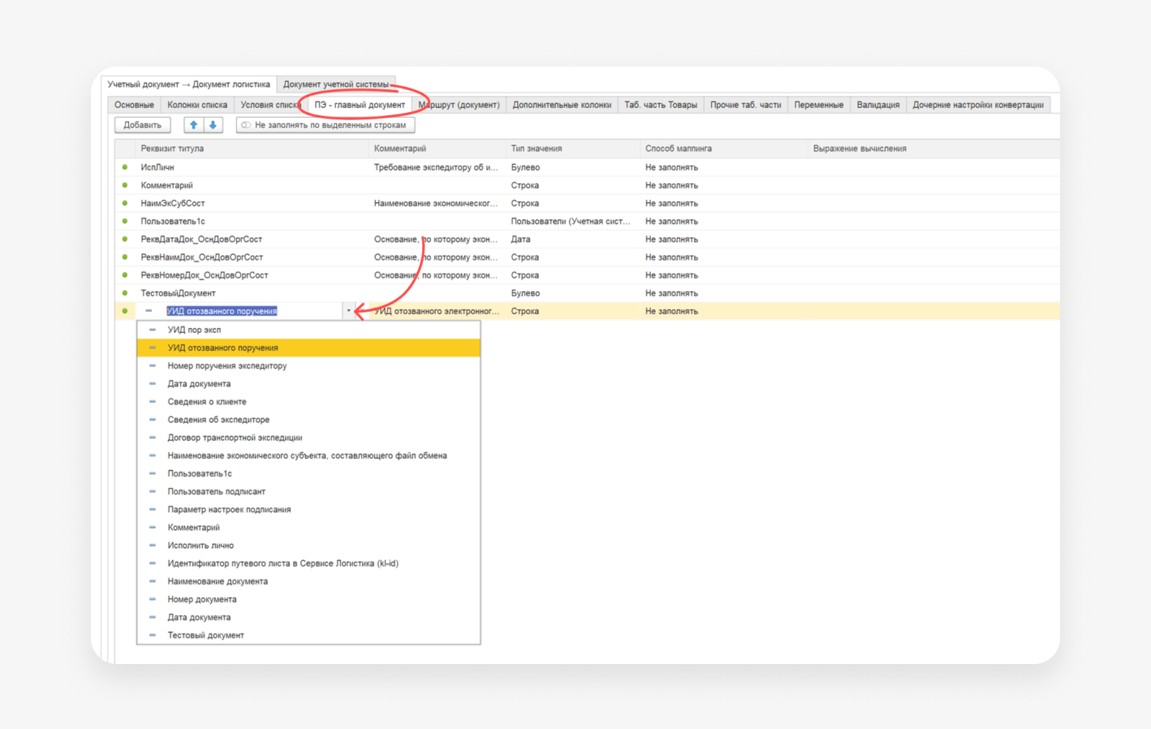The image size is (1151, 729).
Task: Click the green dot beside РеквНомерДок_ОснДовОргСост
Action: [x=125, y=275]
